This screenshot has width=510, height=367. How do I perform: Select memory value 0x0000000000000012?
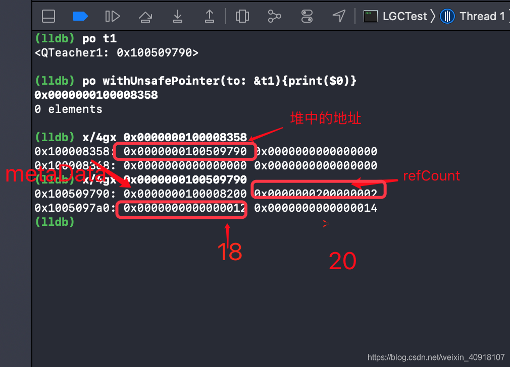[184, 208]
